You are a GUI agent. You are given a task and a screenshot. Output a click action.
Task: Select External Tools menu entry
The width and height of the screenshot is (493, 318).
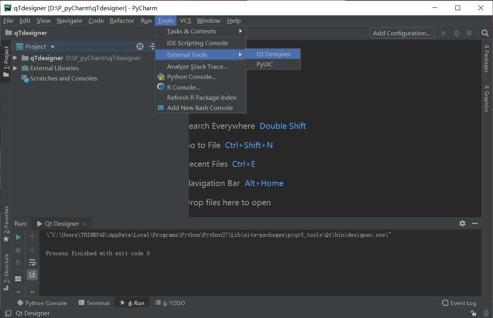201,55
